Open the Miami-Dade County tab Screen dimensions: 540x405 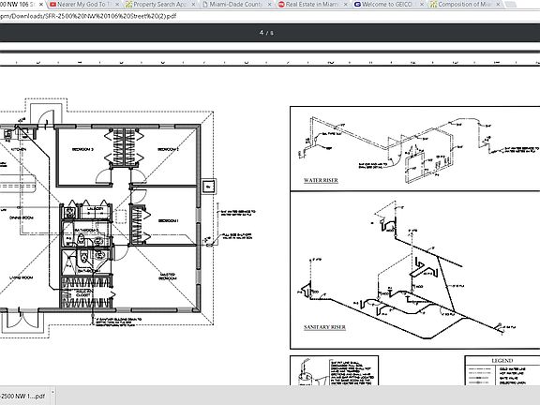(x=236, y=5)
